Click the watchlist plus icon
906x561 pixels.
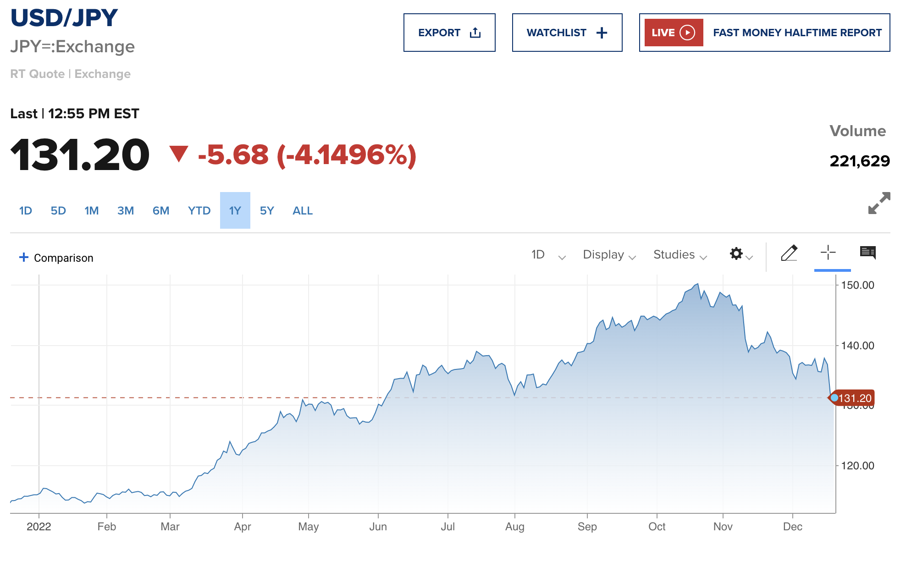point(602,33)
